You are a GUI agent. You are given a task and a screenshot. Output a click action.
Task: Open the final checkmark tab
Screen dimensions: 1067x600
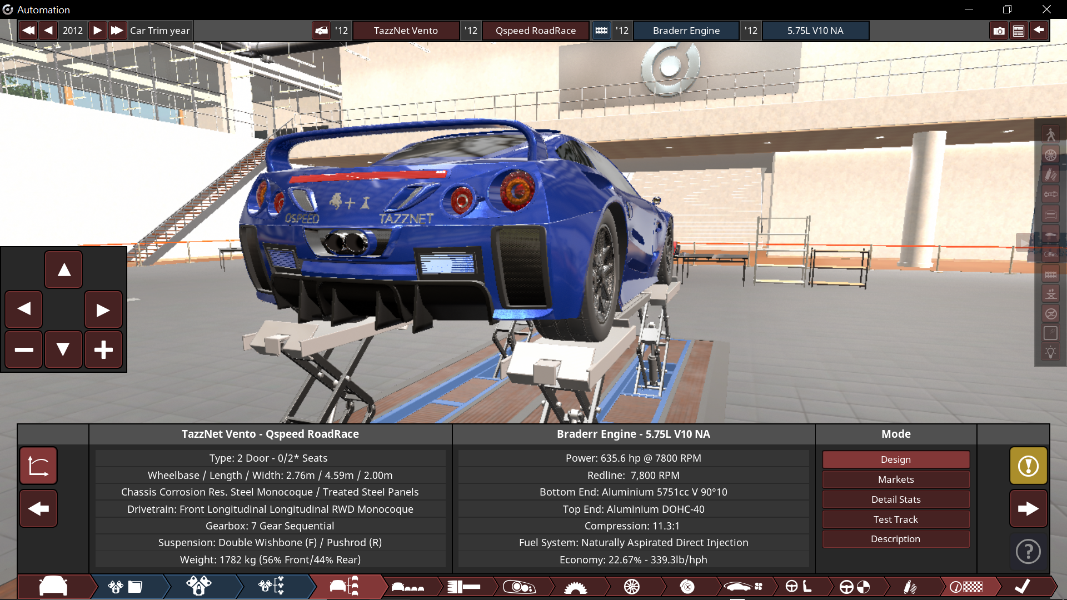click(1022, 587)
